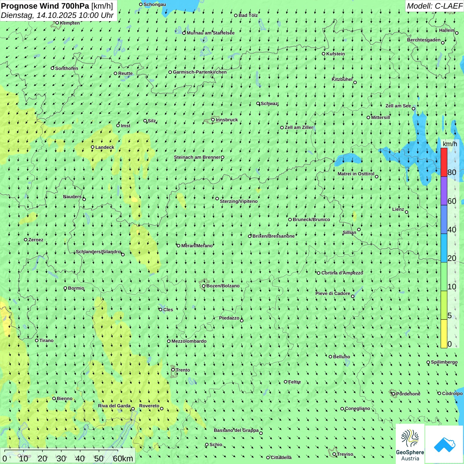Click the 'Spilimbergo' label
The height and width of the screenshot is (464, 464).
444,362
